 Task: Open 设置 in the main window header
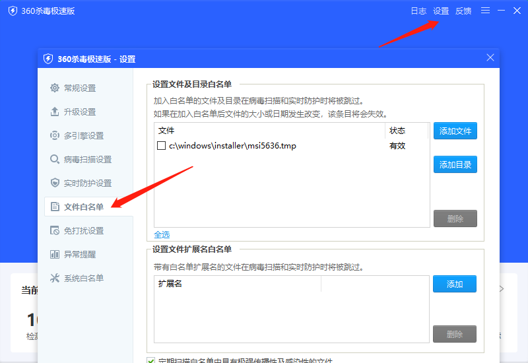pos(441,11)
